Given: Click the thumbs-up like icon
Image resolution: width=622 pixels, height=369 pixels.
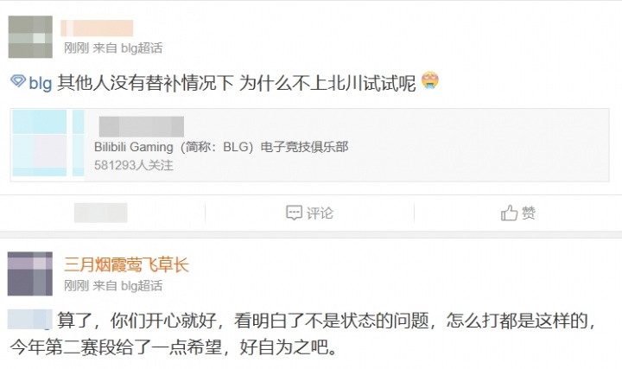Looking at the screenshot, I should click(x=510, y=213).
